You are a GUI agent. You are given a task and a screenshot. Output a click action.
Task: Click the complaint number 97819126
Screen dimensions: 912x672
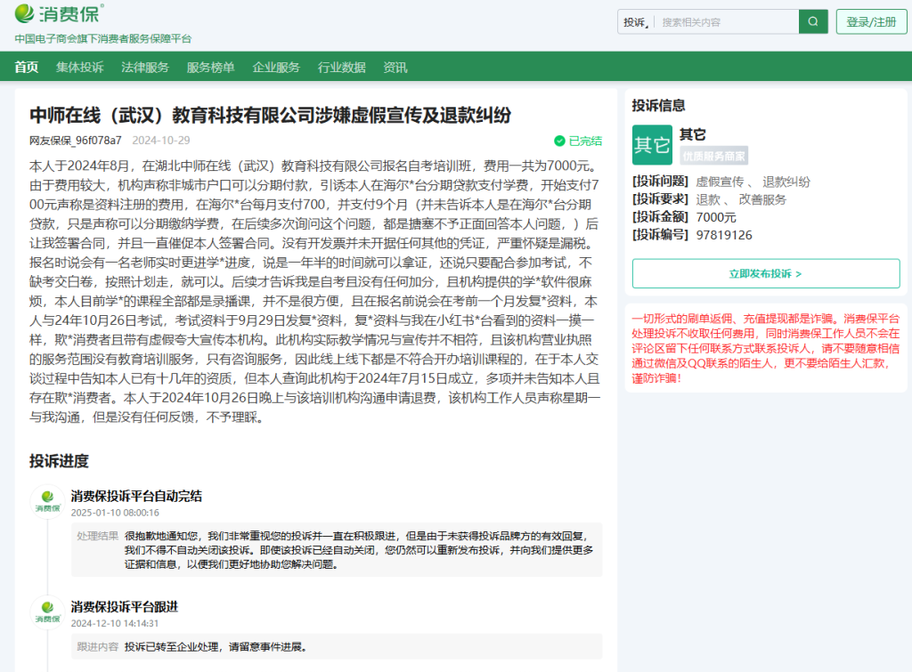724,235
